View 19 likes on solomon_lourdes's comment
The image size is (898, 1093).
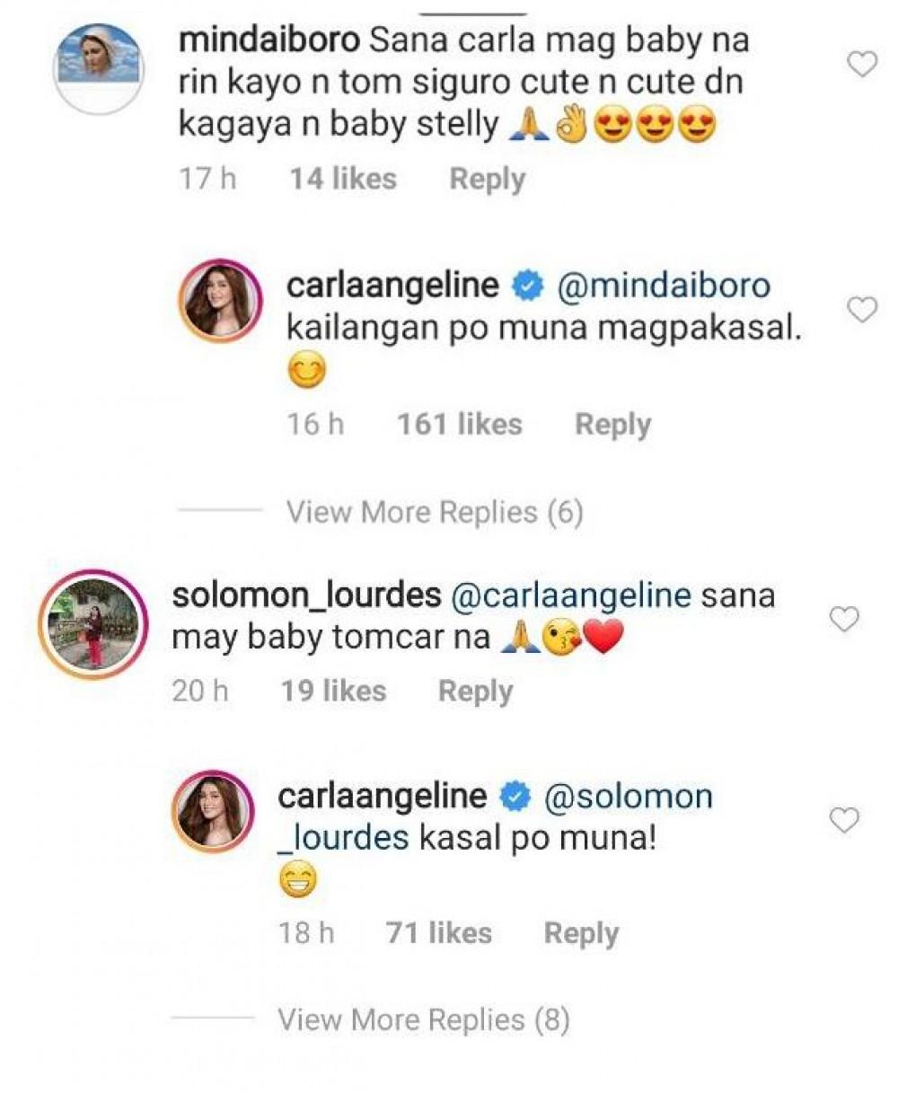(333, 691)
